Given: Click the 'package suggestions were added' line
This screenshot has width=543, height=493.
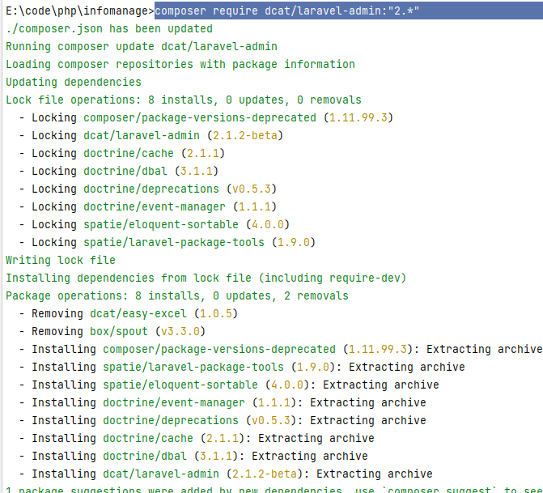Looking at the screenshot, I should pos(274,489).
